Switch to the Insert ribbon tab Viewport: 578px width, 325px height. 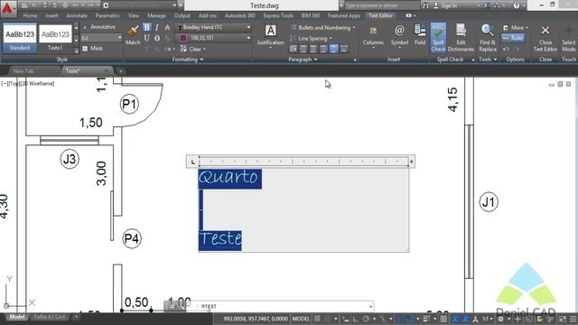click(51, 15)
